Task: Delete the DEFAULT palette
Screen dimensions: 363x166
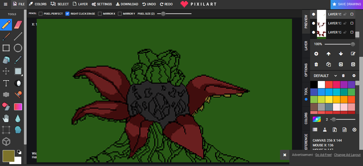Action: coord(343,76)
